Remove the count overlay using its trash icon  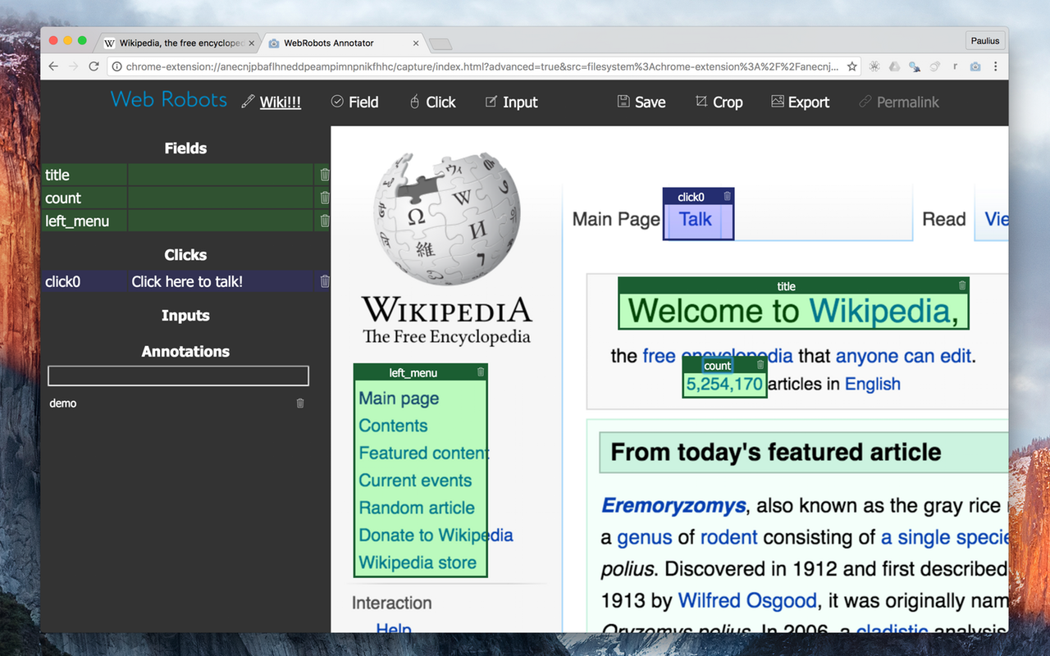[760, 366]
